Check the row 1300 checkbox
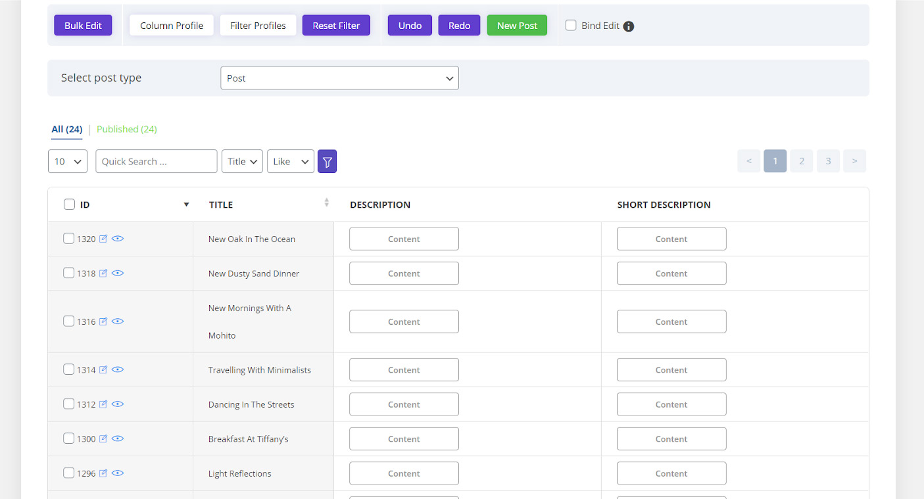924x499 pixels. [68, 438]
